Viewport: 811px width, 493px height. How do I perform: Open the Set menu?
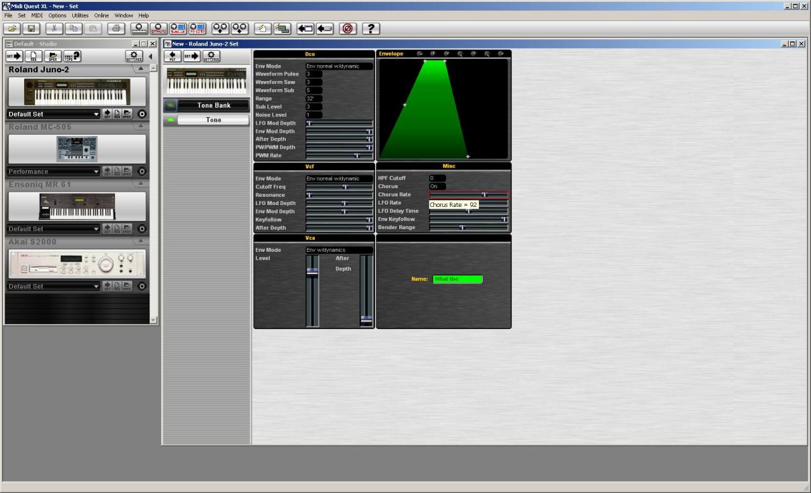pyautogui.click(x=22, y=15)
